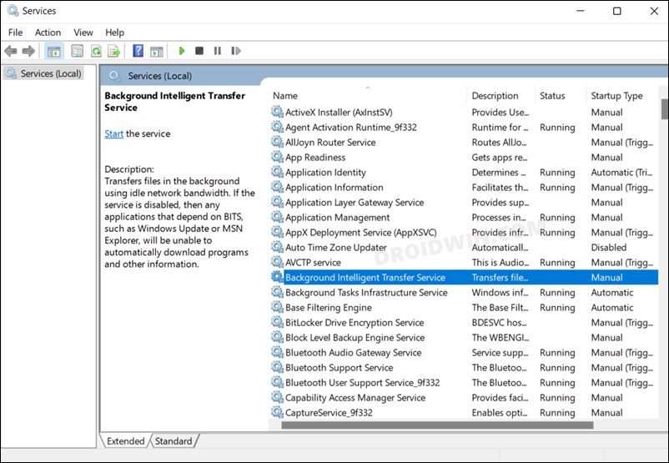This screenshot has width=669, height=463.
Task: Select Application Layer Gateway Service
Action: click(x=464, y=202)
